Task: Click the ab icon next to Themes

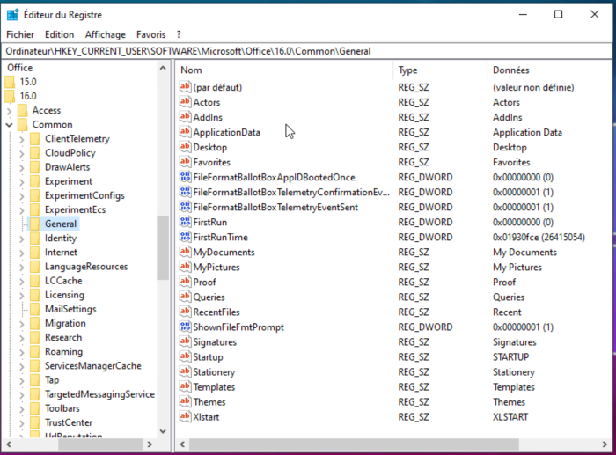Action: (185, 401)
